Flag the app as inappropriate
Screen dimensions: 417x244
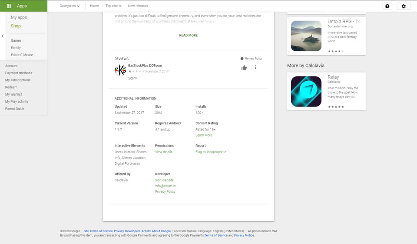point(211,152)
